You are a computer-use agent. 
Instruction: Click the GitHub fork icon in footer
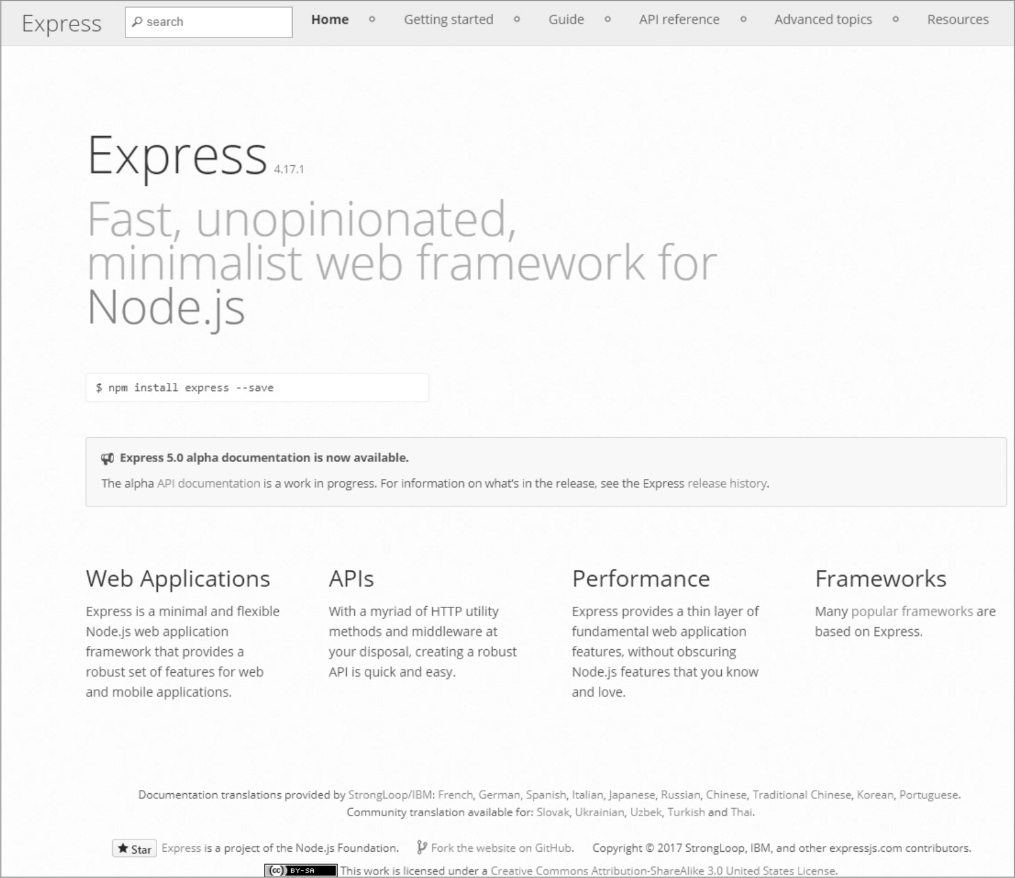pyautogui.click(x=422, y=847)
